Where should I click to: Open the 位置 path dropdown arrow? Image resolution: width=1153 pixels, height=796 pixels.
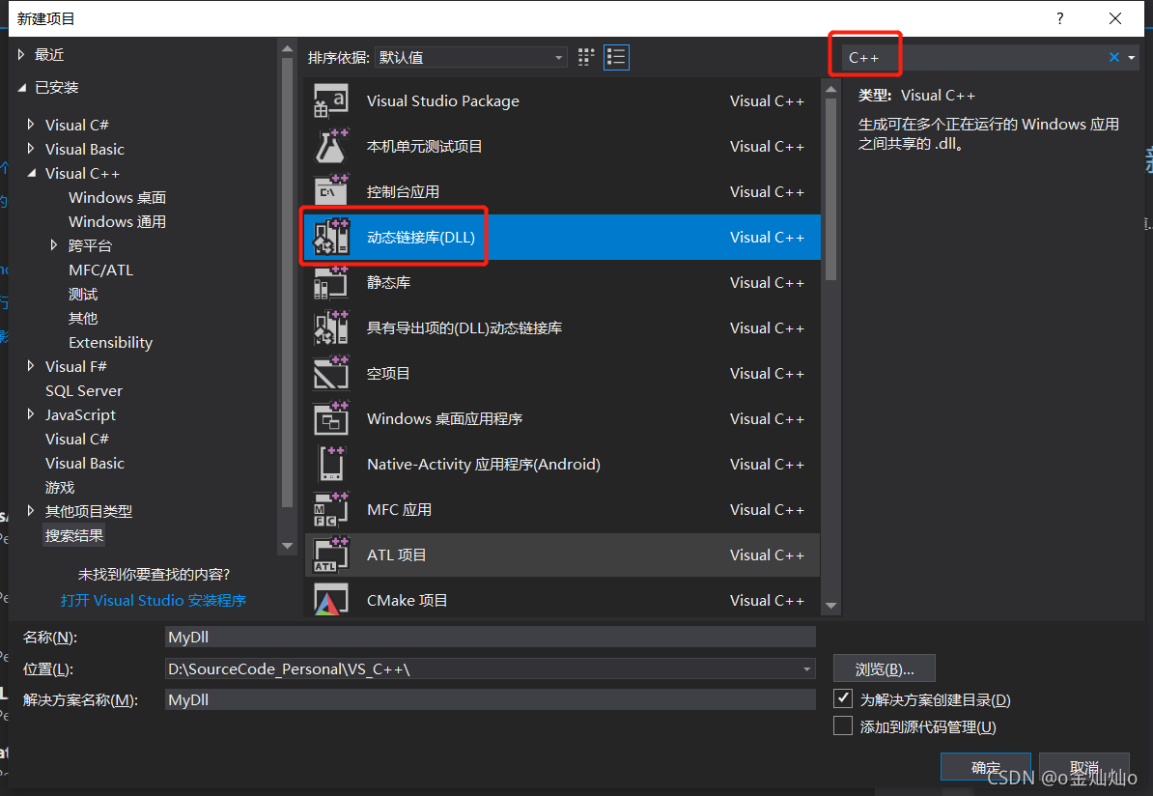806,668
